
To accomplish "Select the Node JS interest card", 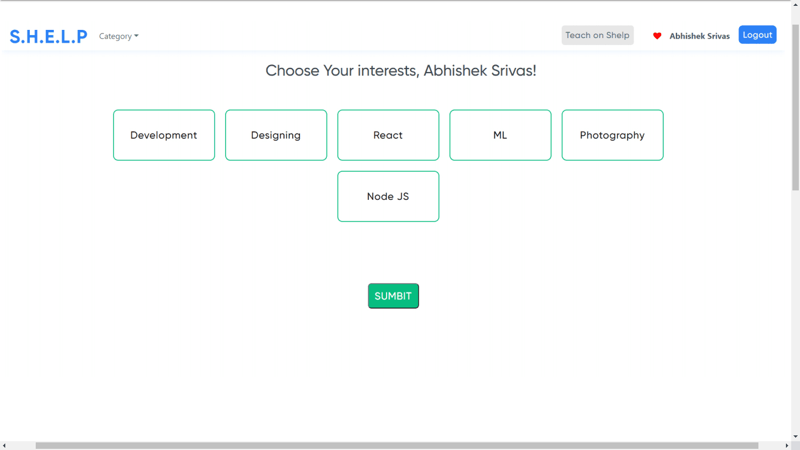I will click(388, 196).
